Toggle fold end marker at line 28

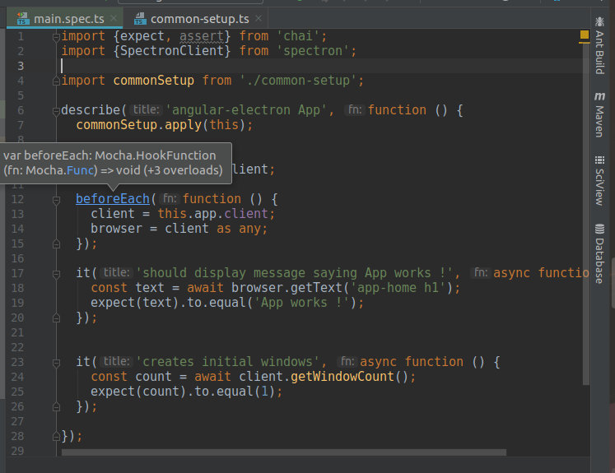tap(56, 437)
